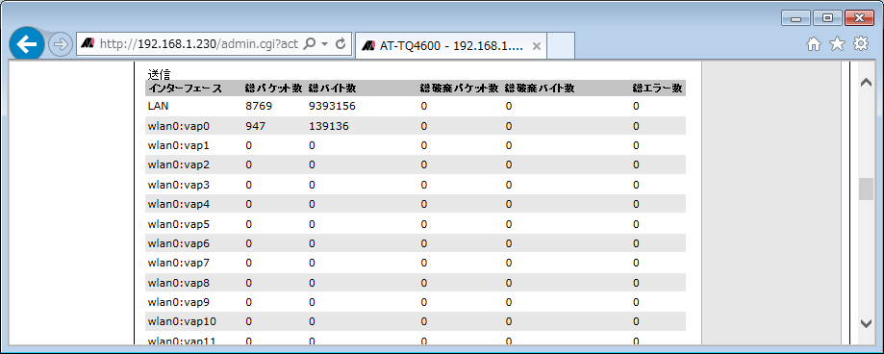This screenshot has height=354, width=884.
Task: Click the site favicon in address bar
Action: [88, 44]
